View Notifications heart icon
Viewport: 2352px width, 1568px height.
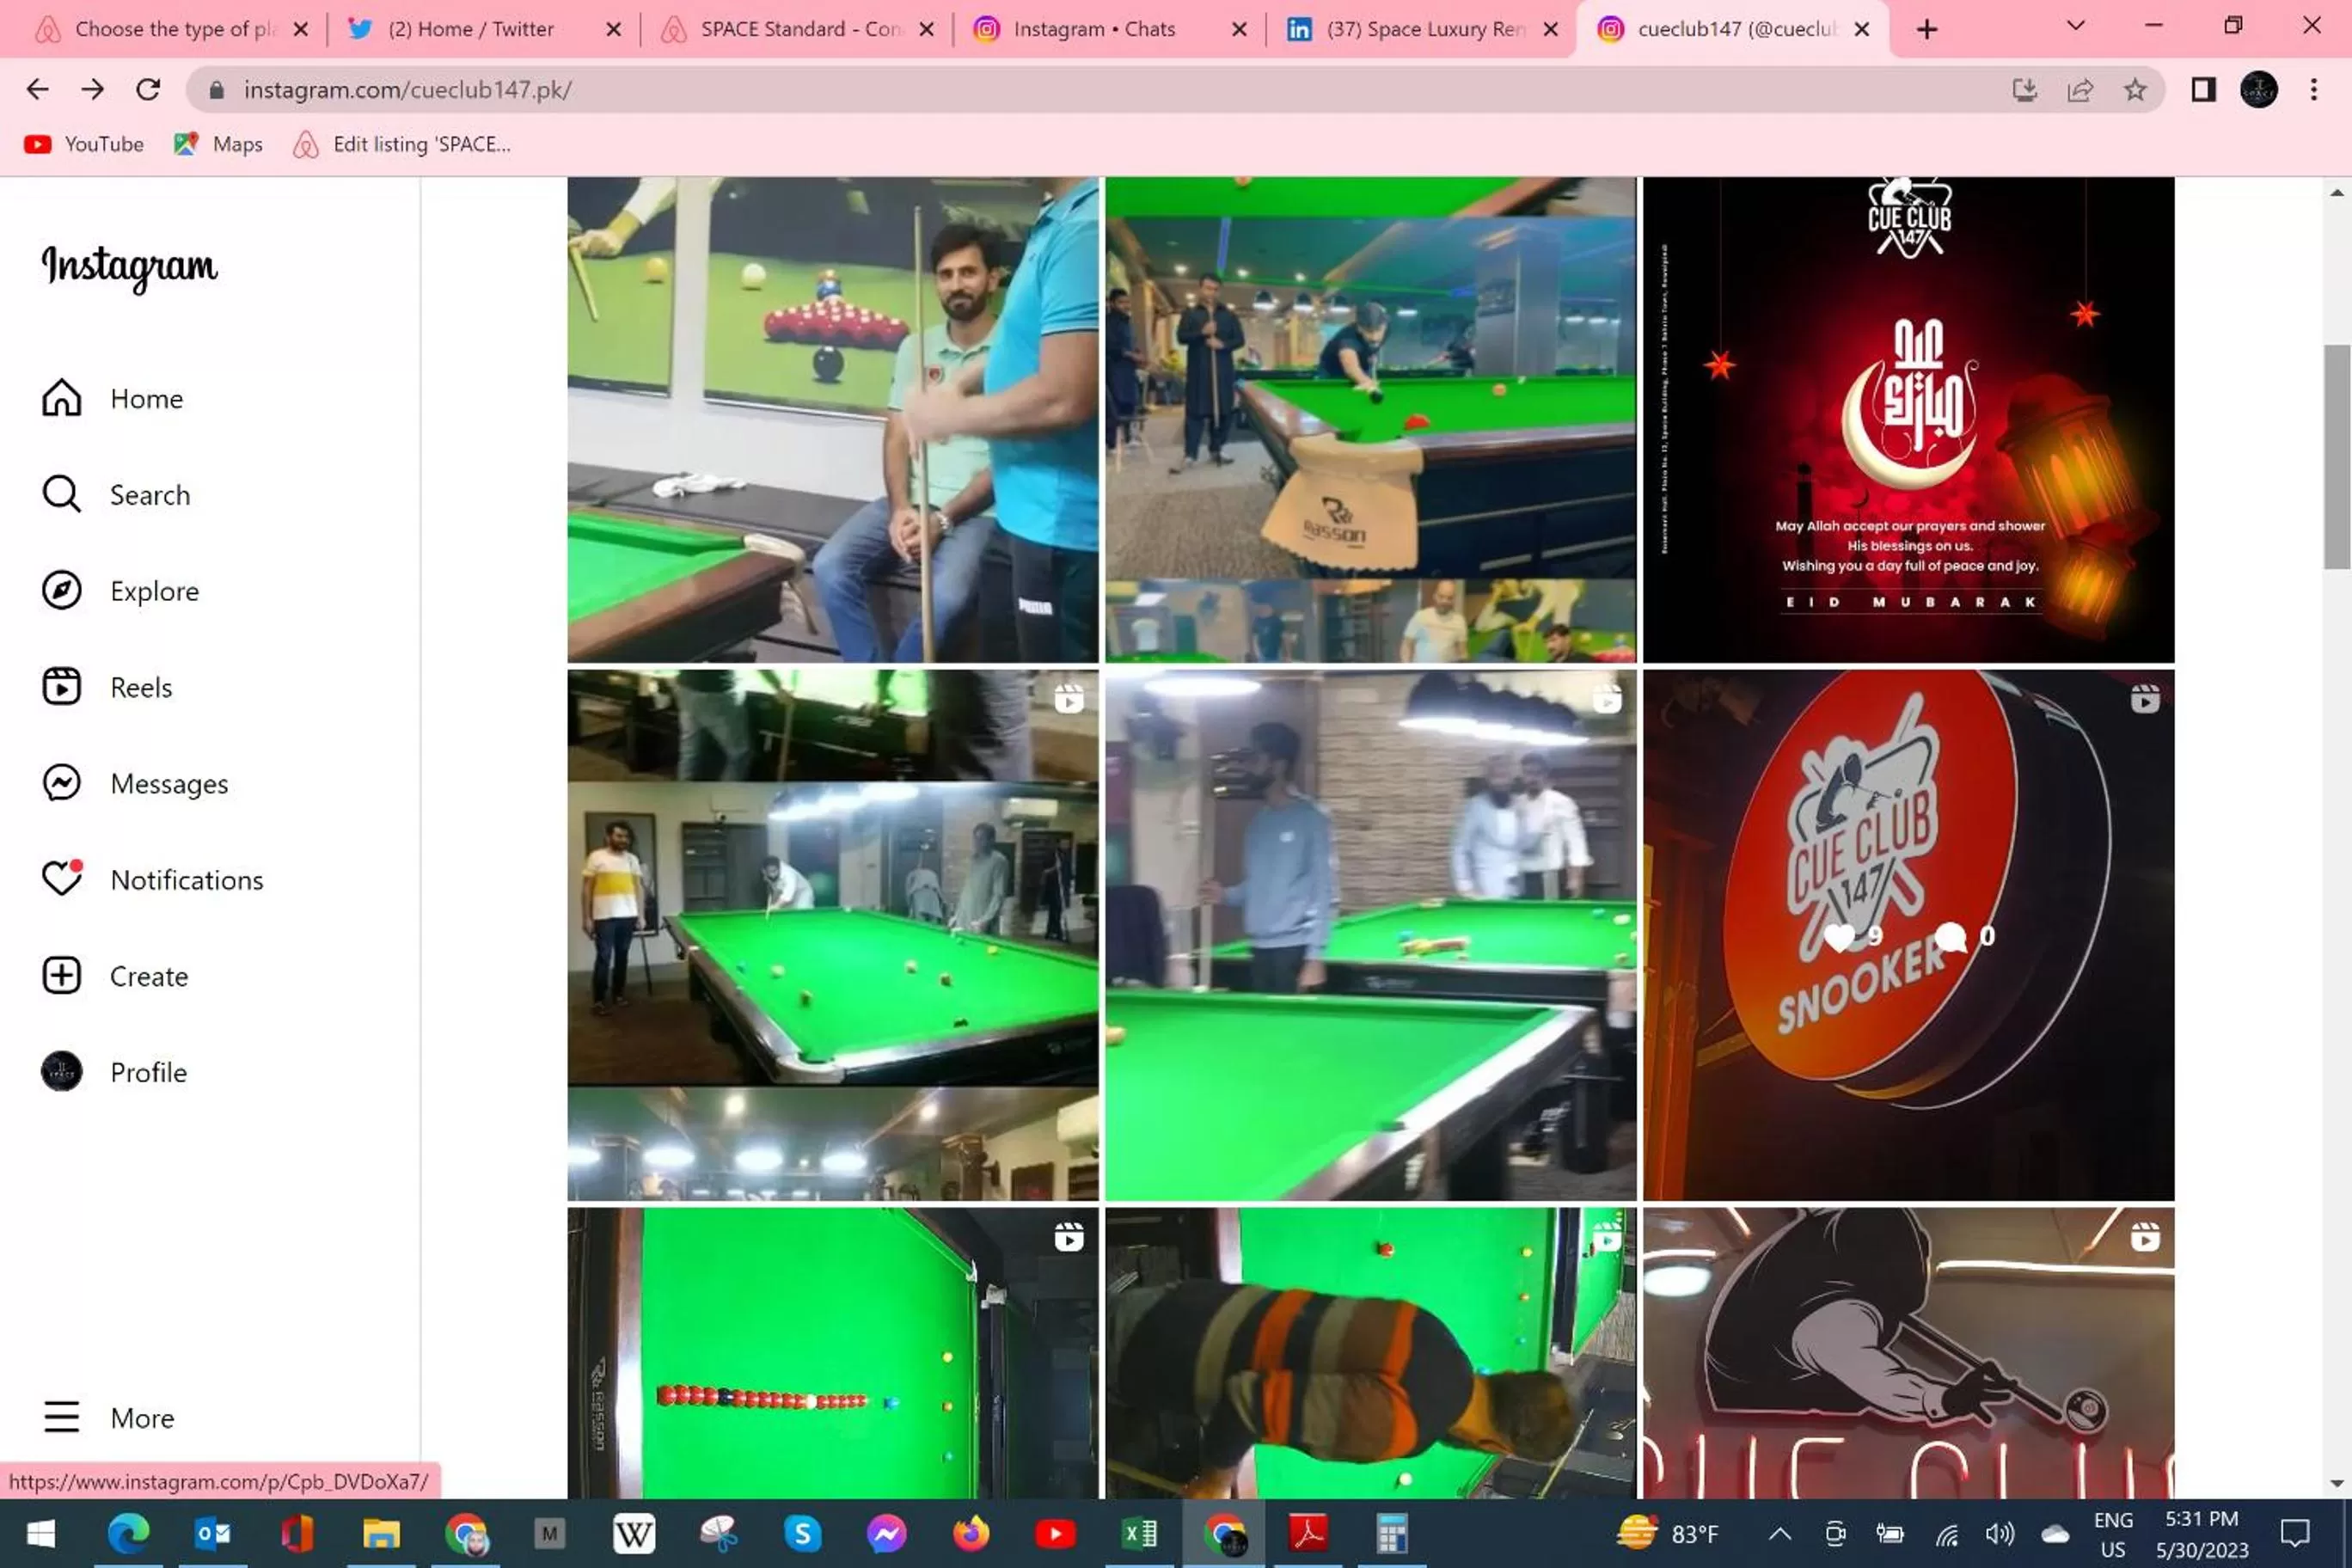click(x=61, y=879)
